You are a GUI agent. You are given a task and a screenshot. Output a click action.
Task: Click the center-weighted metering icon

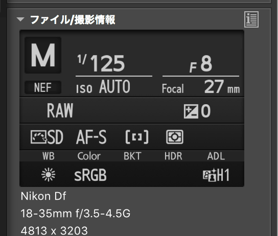click(x=175, y=137)
